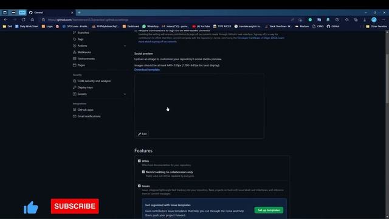The width and height of the screenshot is (389, 219).
Task: Click the browser forward arrow
Action: click(15, 19)
